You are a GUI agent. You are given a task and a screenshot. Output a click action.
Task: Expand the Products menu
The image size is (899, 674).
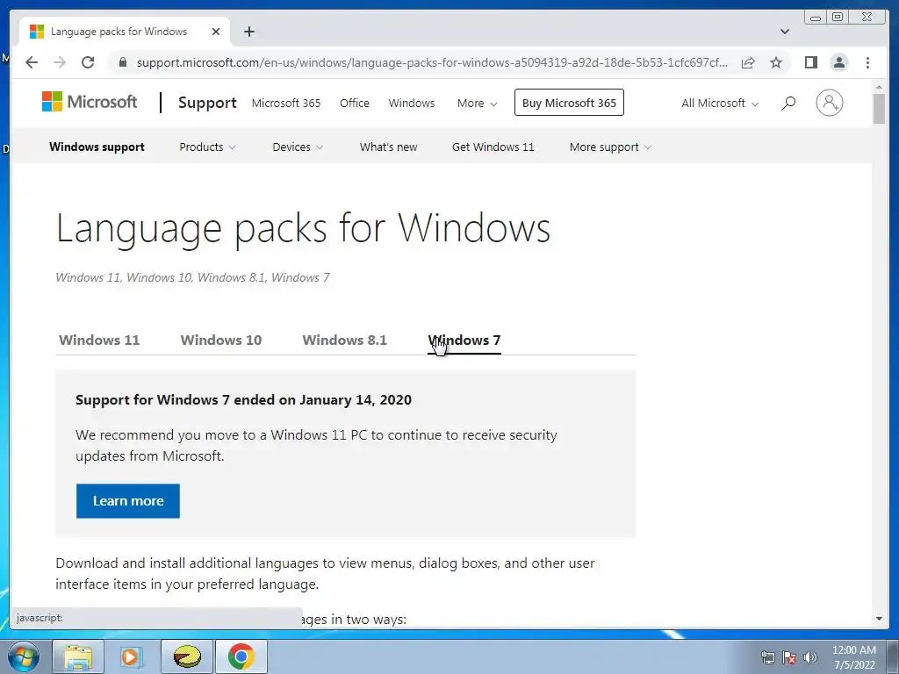pyautogui.click(x=207, y=147)
